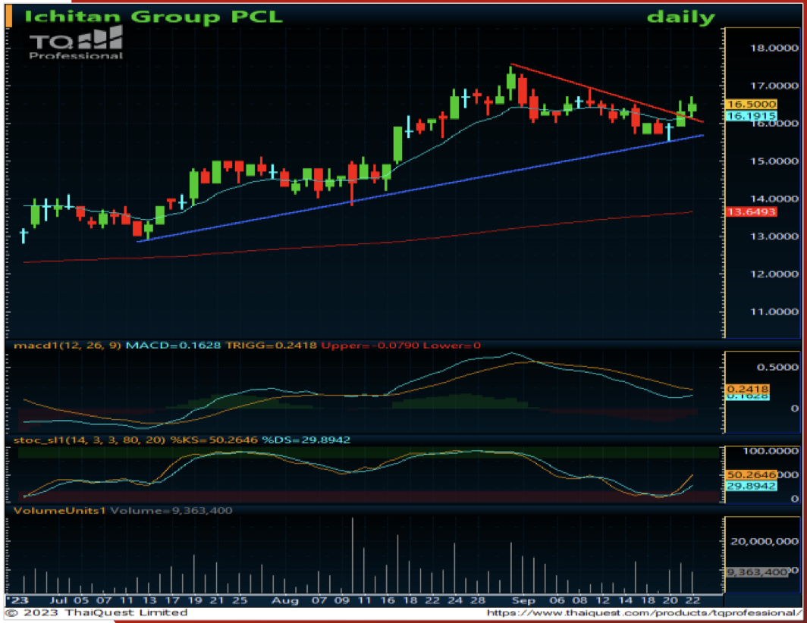Click the 'VolumeUnits1' indicator label

tap(60, 510)
